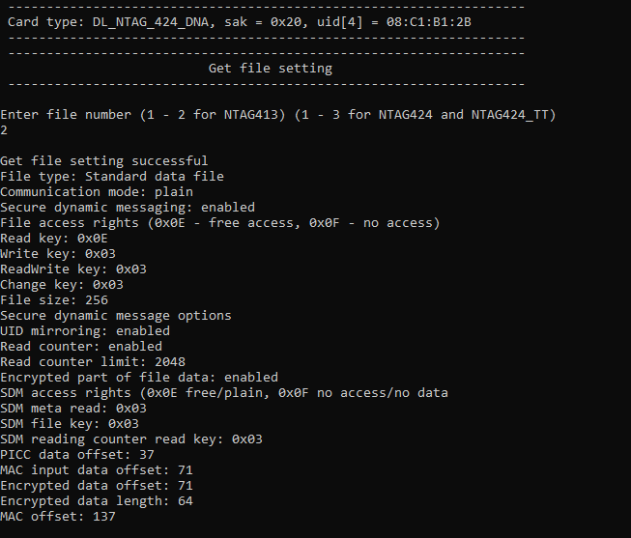Click File type: Standard data file line
631x538 pixels.
(x=112, y=177)
